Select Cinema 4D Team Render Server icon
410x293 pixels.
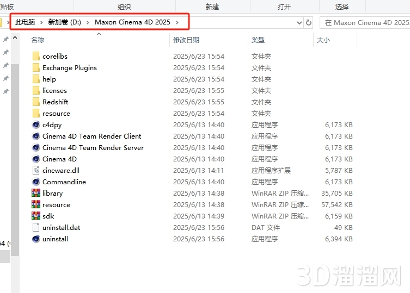(36, 147)
